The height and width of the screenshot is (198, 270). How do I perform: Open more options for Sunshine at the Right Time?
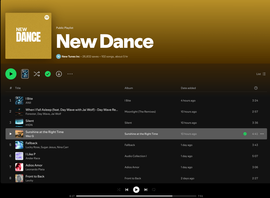tap(262, 134)
